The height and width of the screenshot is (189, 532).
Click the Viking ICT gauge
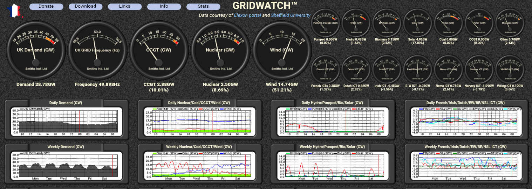[x=510, y=70]
